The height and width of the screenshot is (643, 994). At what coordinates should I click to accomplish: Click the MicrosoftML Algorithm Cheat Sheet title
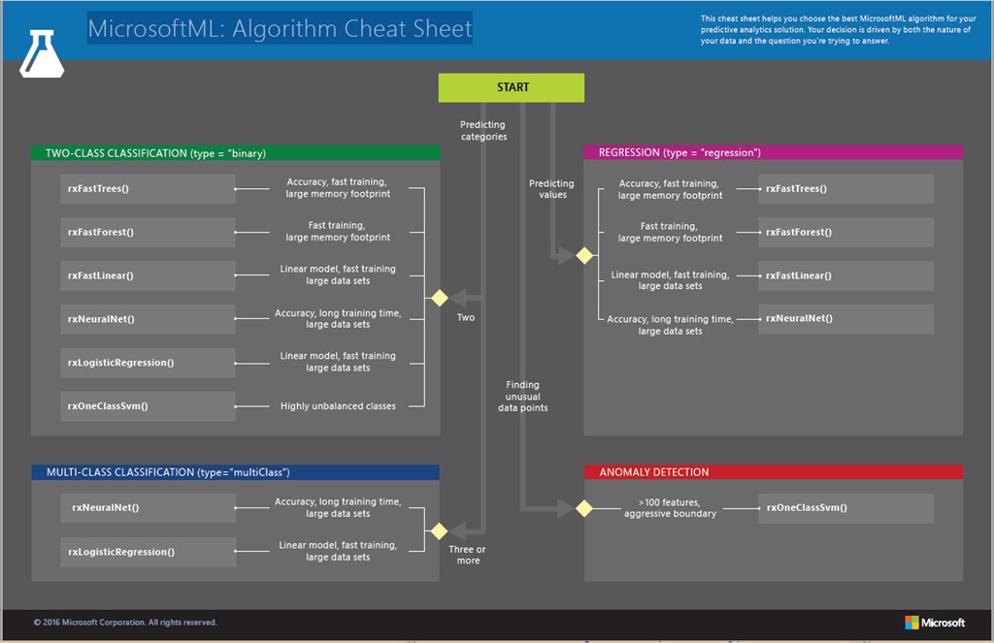click(x=280, y=28)
